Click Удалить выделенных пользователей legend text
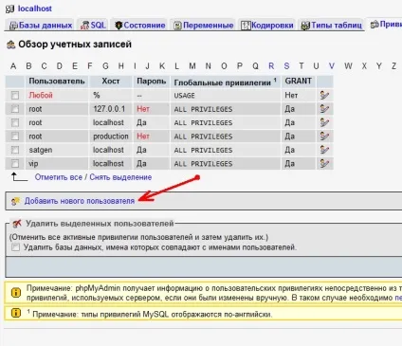The height and width of the screenshot is (346, 402). tap(100, 224)
